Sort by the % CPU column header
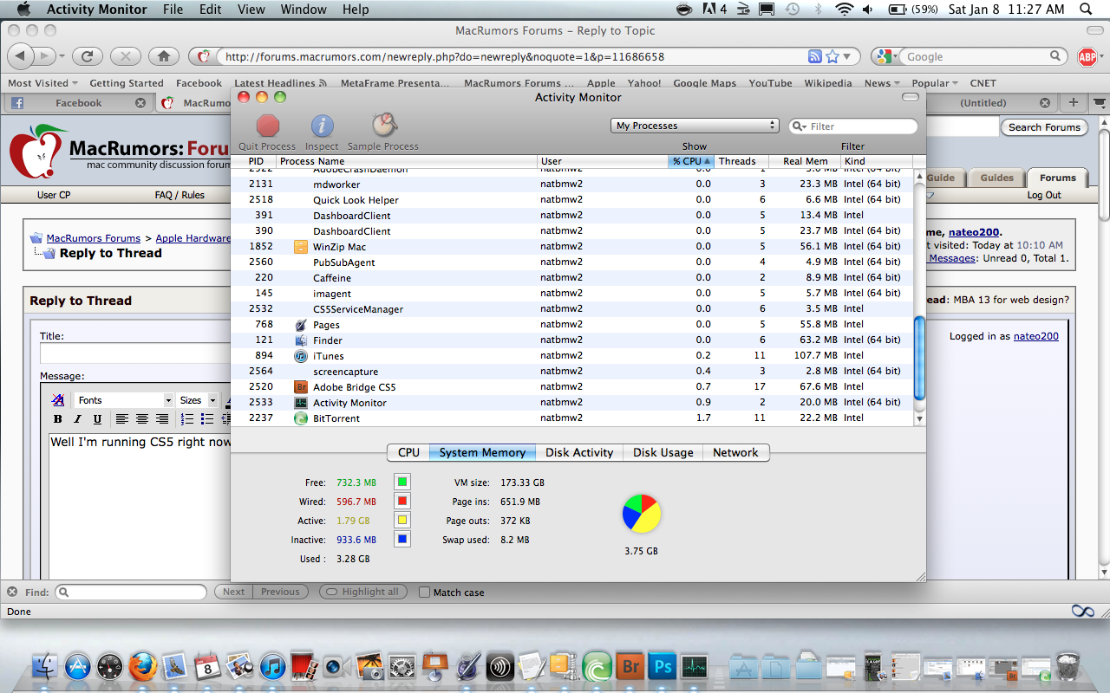Viewport: 1110px width, 693px height. tap(691, 161)
